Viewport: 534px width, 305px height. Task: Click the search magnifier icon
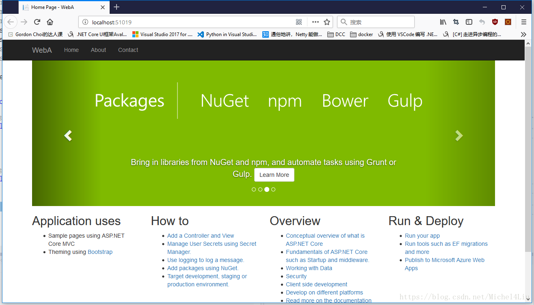(x=344, y=22)
